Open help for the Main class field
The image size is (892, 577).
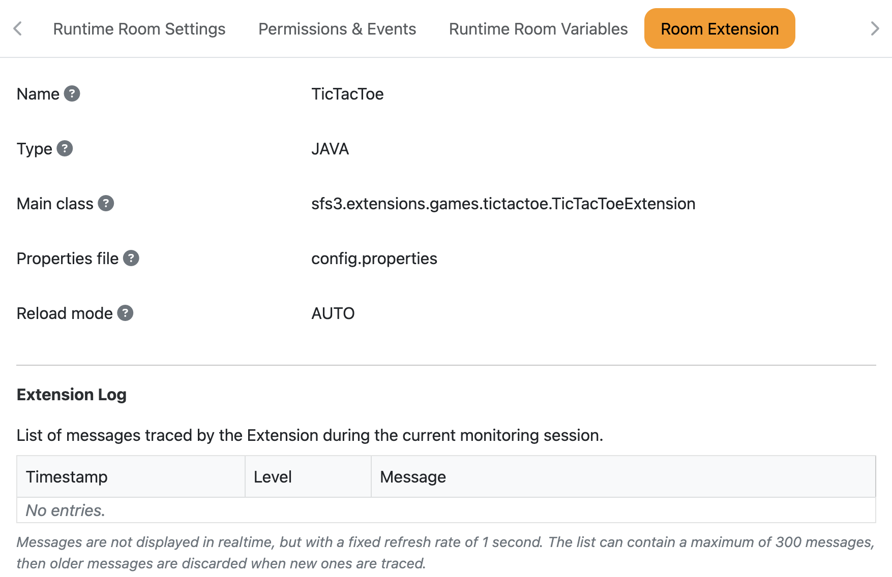click(x=106, y=204)
